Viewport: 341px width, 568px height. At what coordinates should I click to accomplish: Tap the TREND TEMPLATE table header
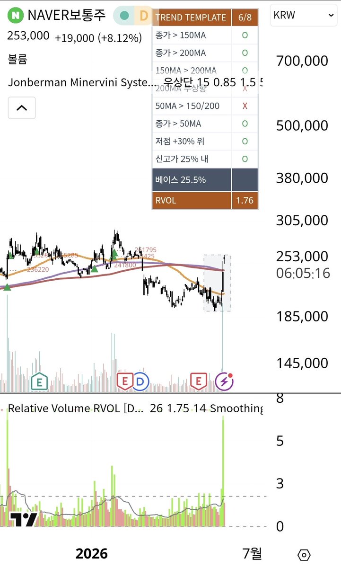(191, 18)
